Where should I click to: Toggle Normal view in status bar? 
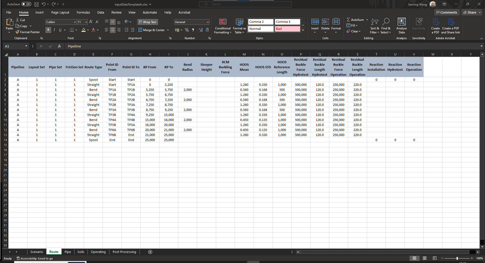tap(415, 258)
